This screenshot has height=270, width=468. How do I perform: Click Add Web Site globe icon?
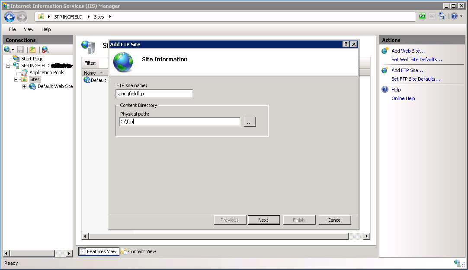click(x=385, y=50)
